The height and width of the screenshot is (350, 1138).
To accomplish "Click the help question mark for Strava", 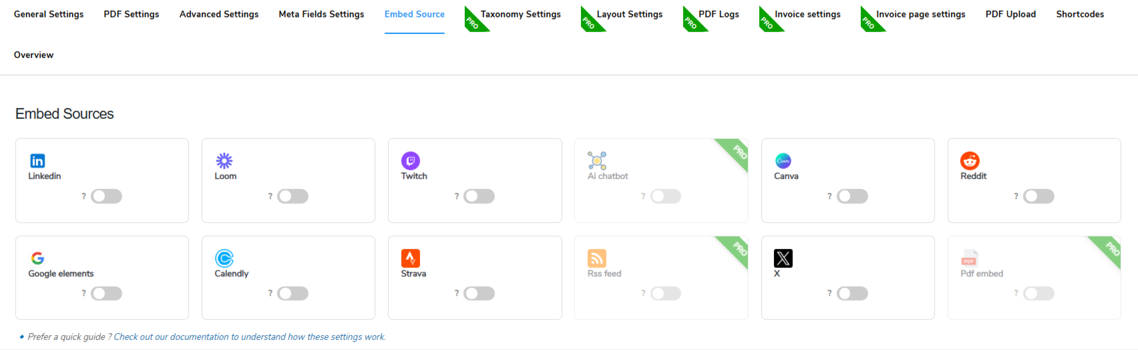I will pos(456,293).
